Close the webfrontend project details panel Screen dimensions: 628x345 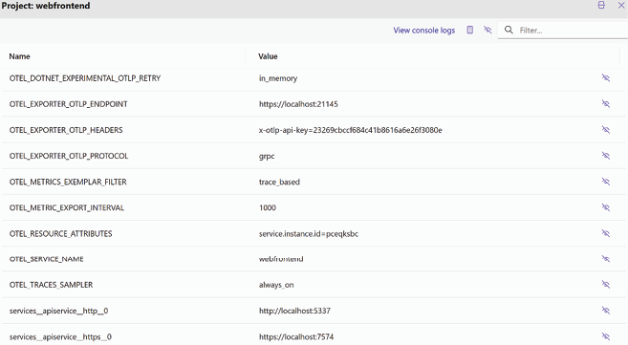[621, 5]
